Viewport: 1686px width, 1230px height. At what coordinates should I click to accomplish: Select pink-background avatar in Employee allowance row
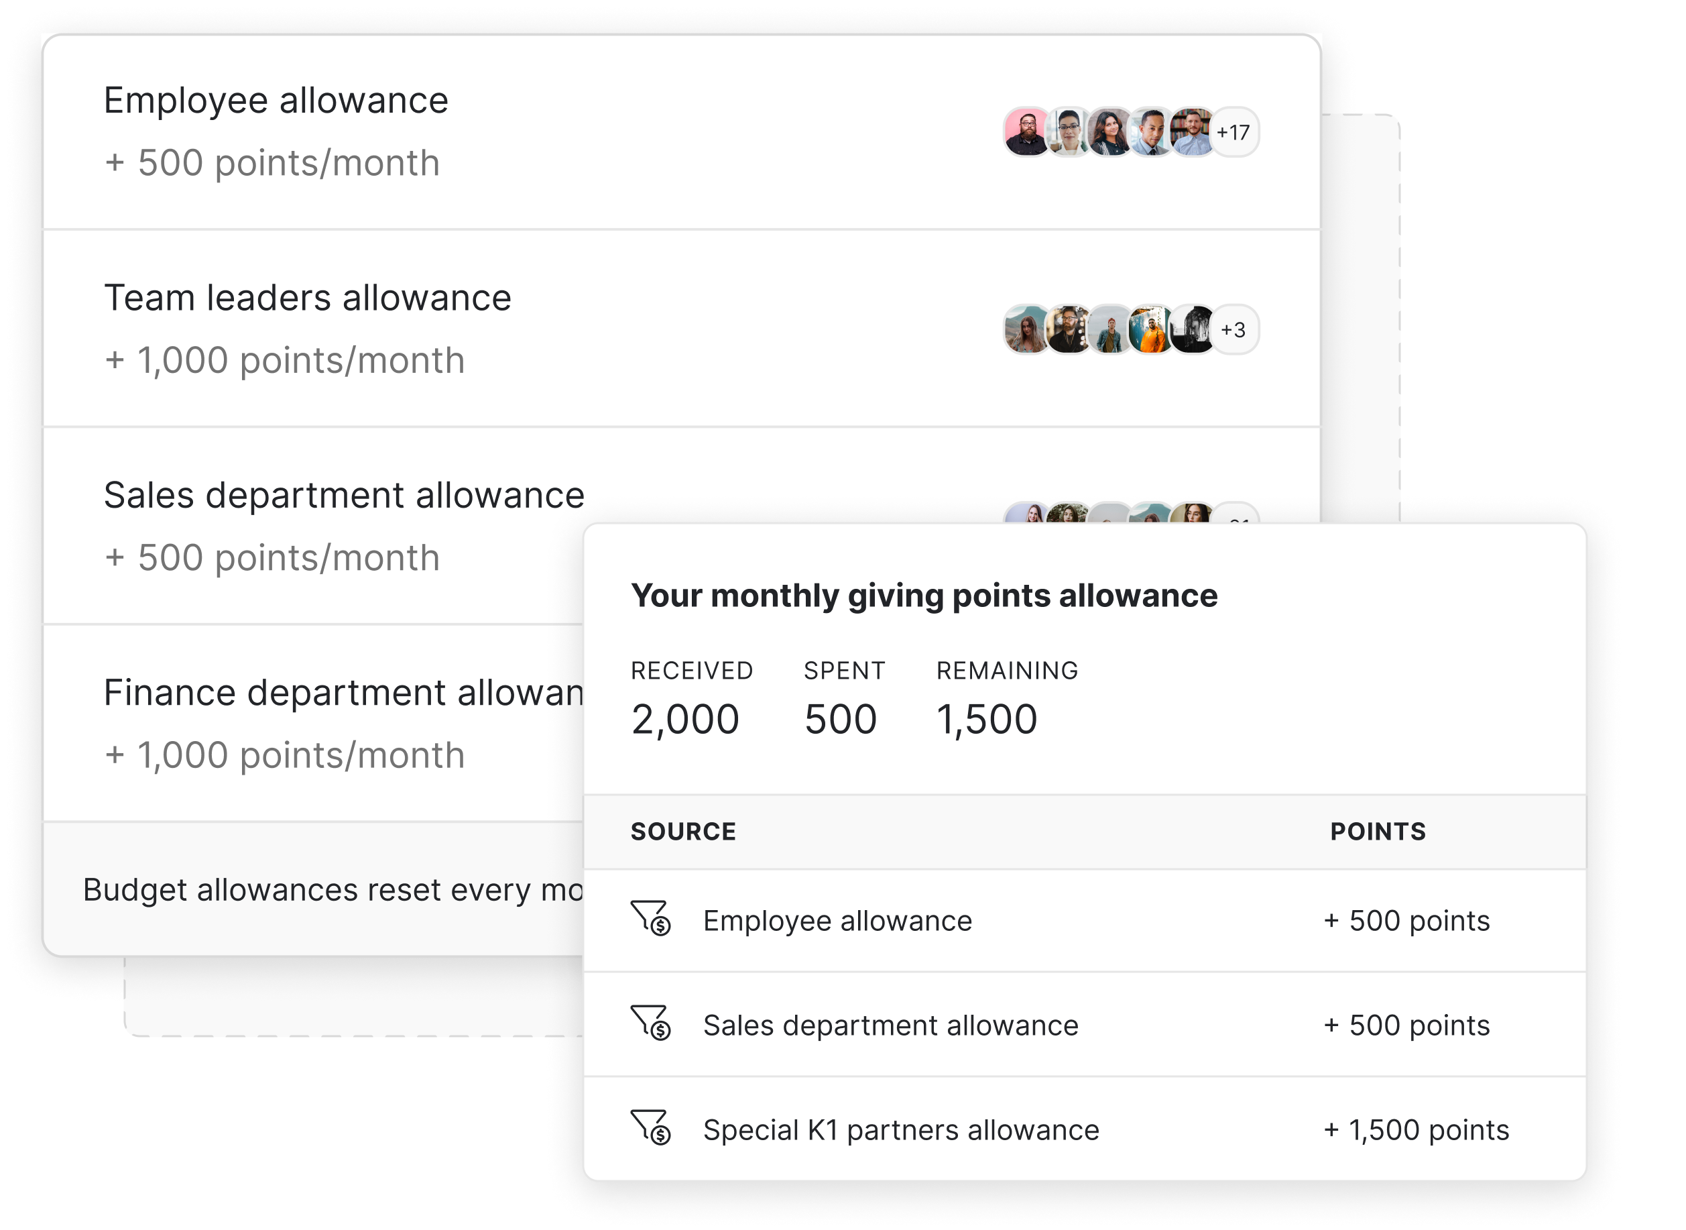(x=1027, y=131)
